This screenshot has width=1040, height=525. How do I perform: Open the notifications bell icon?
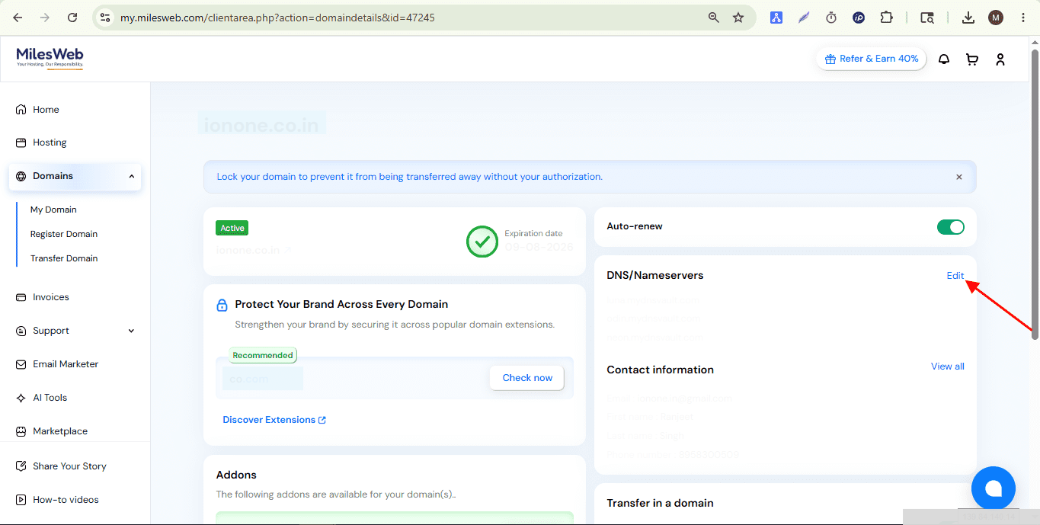pos(944,59)
